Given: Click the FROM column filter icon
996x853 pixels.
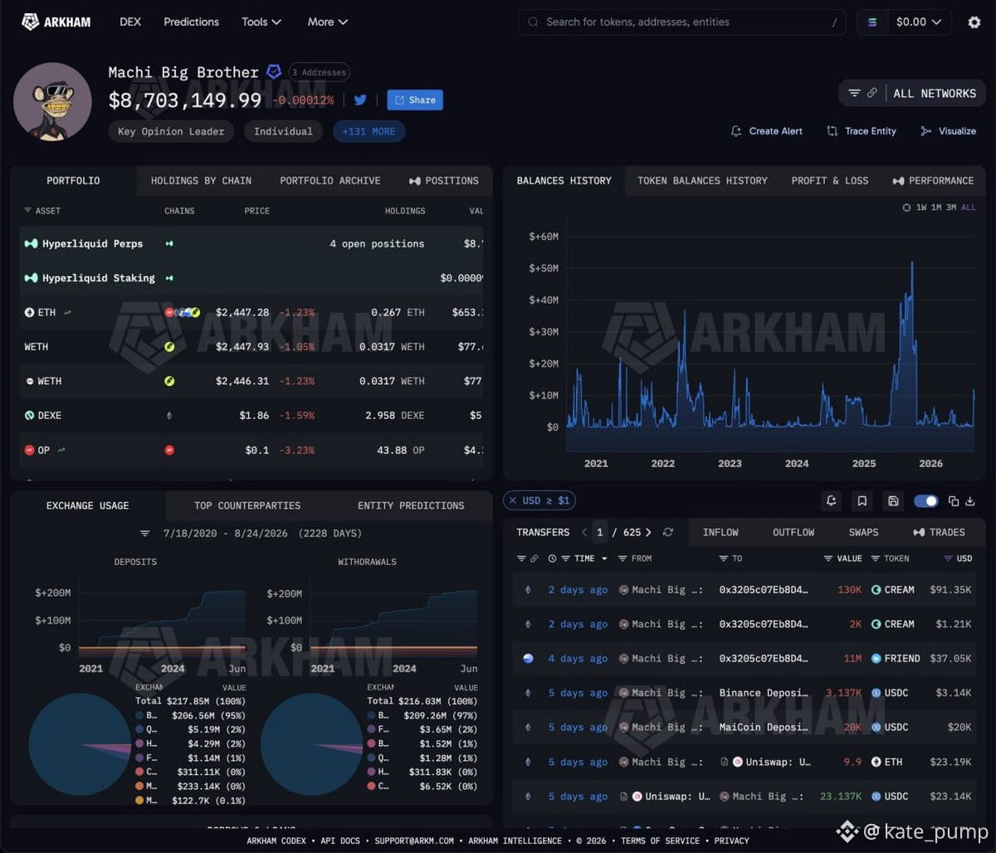Looking at the screenshot, I should (x=623, y=558).
